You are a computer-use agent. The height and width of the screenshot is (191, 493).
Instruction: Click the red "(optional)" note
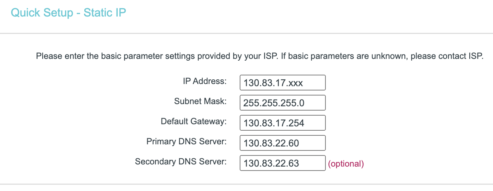[346, 164]
